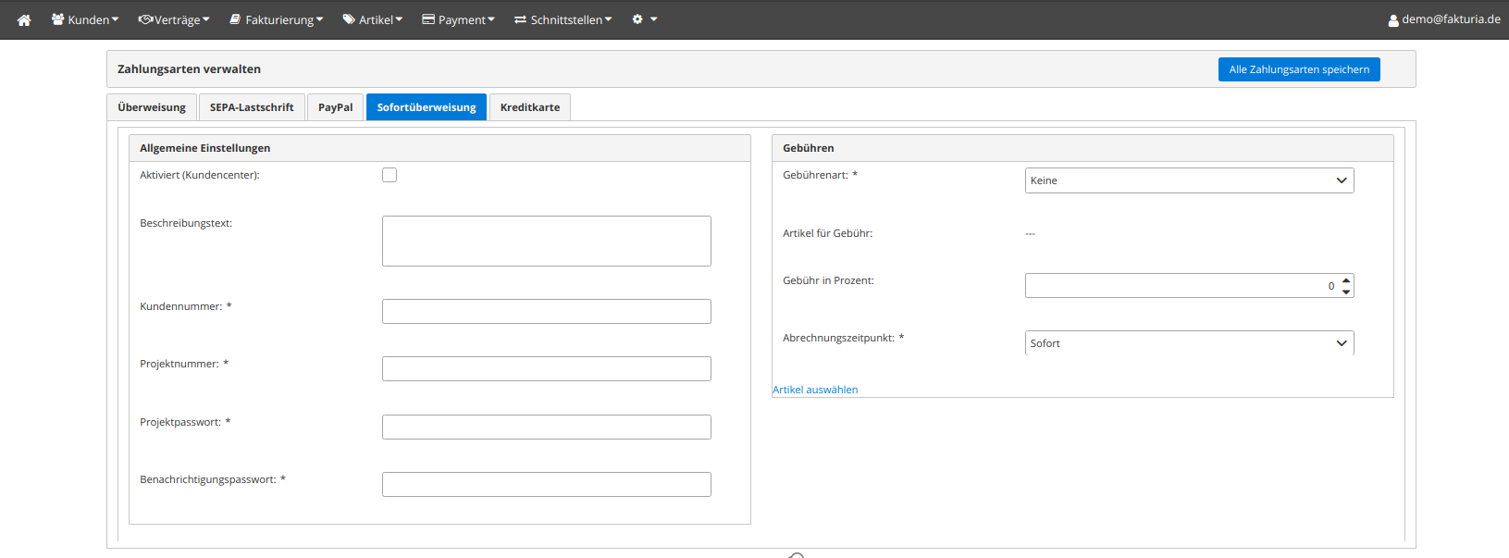Open the Artikel tag menu

pyautogui.click(x=373, y=19)
